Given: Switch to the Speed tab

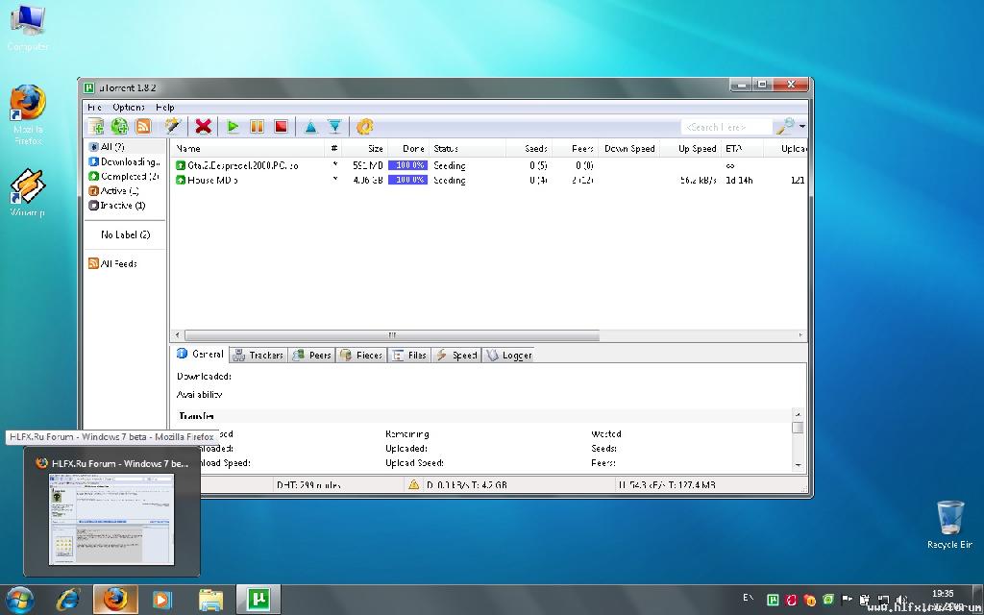Looking at the screenshot, I should [456, 356].
